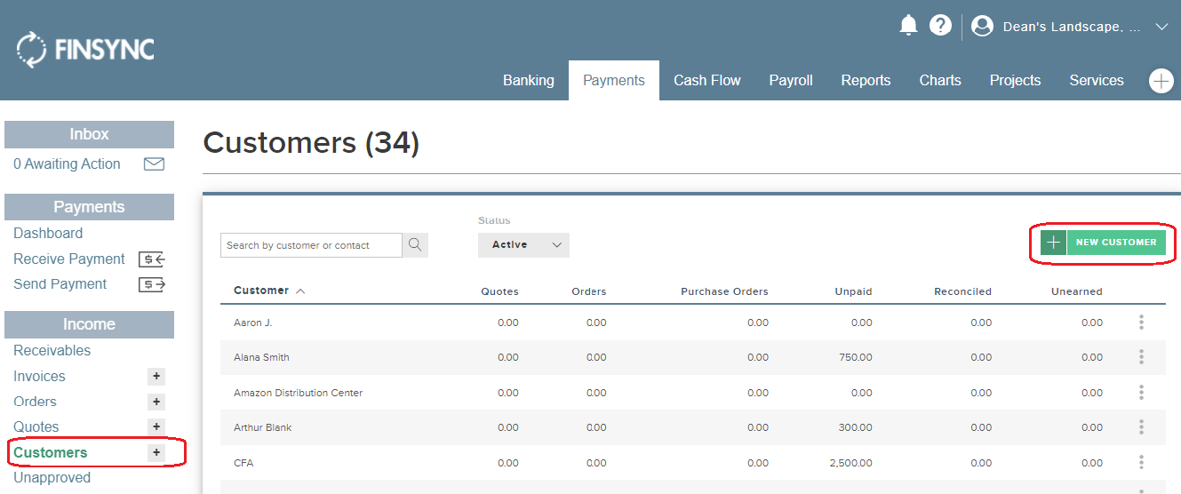The height and width of the screenshot is (494, 1181).
Task: Click the plus icon next to Invoices
Action: coord(156,377)
